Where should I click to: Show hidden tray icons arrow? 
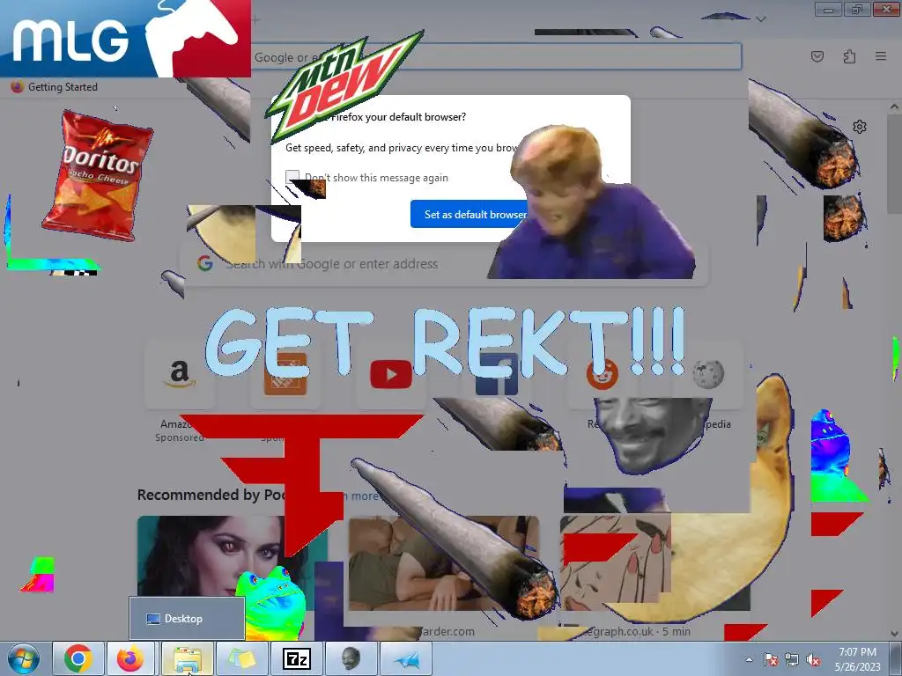pyautogui.click(x=749, y=660)
